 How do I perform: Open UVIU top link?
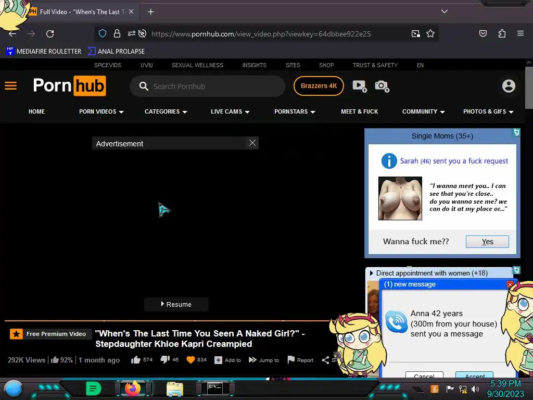[146, 65]
